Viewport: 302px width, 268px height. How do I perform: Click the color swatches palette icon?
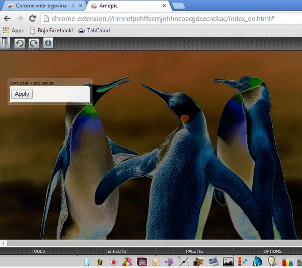pyautogui.click(x=243, y=262)
